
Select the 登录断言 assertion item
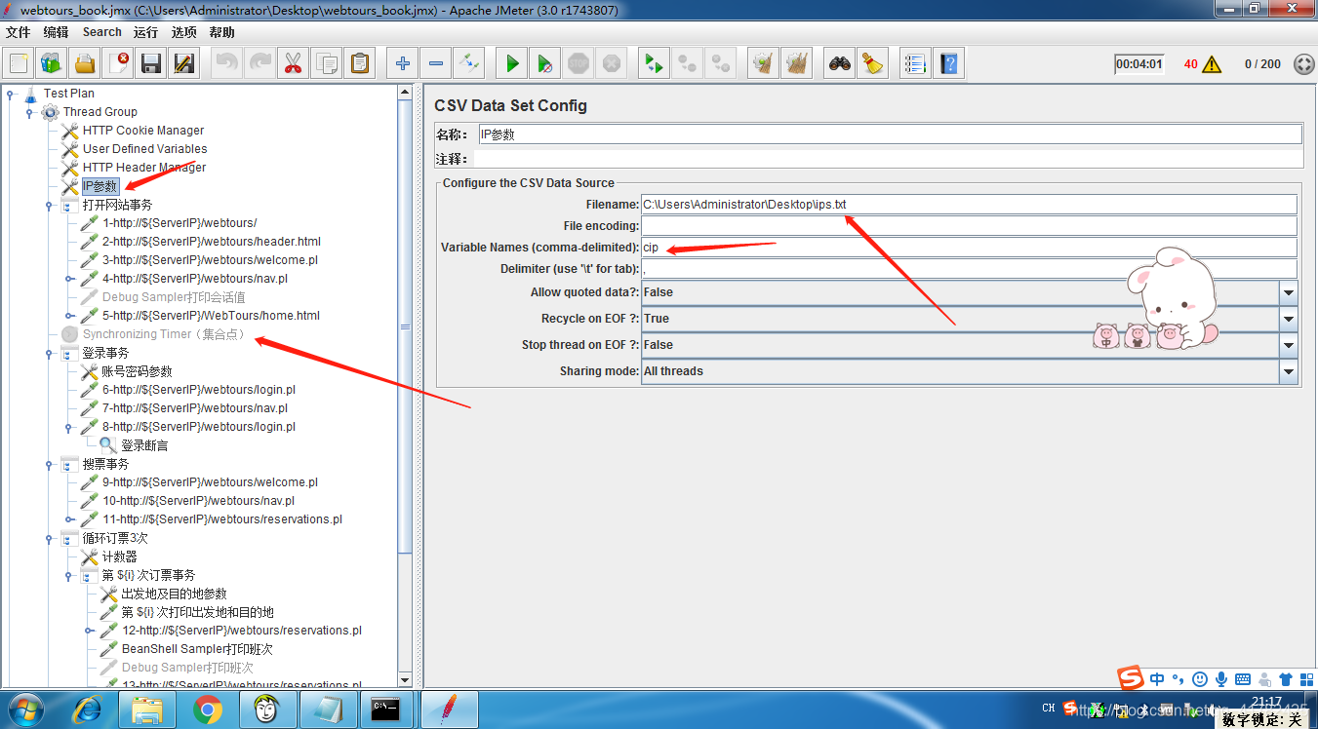coord(144,445)
